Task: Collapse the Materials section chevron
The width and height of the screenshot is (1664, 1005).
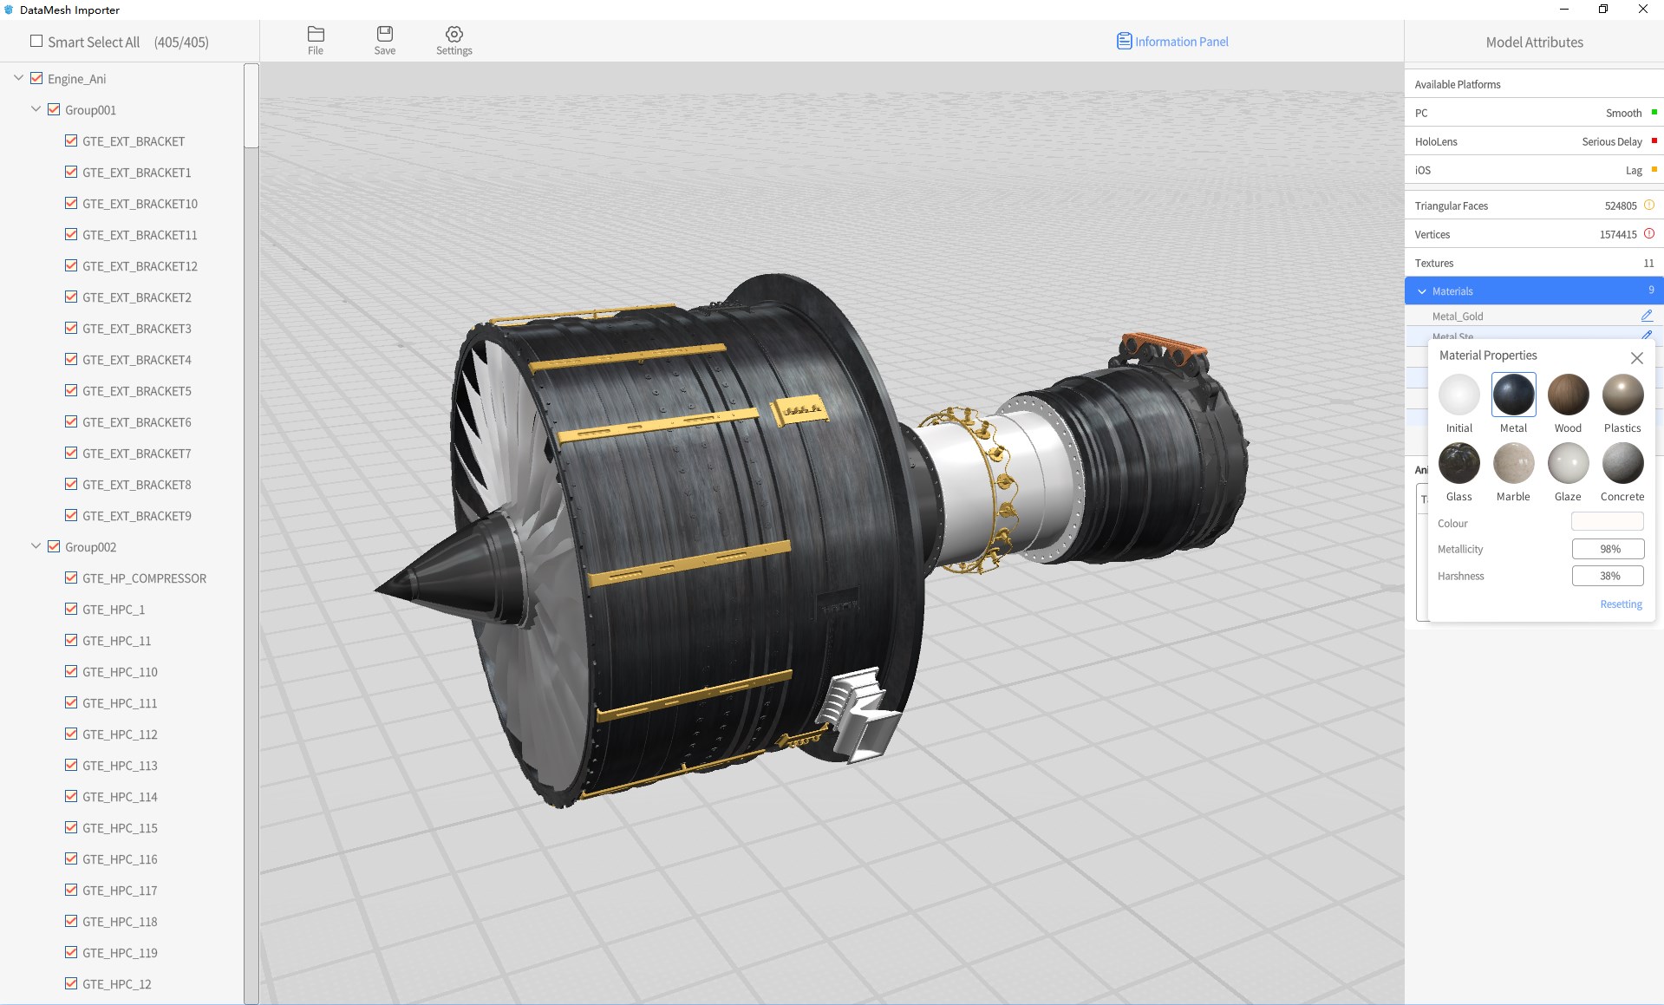Action: pyautogui.click(x=1421, y=291)
